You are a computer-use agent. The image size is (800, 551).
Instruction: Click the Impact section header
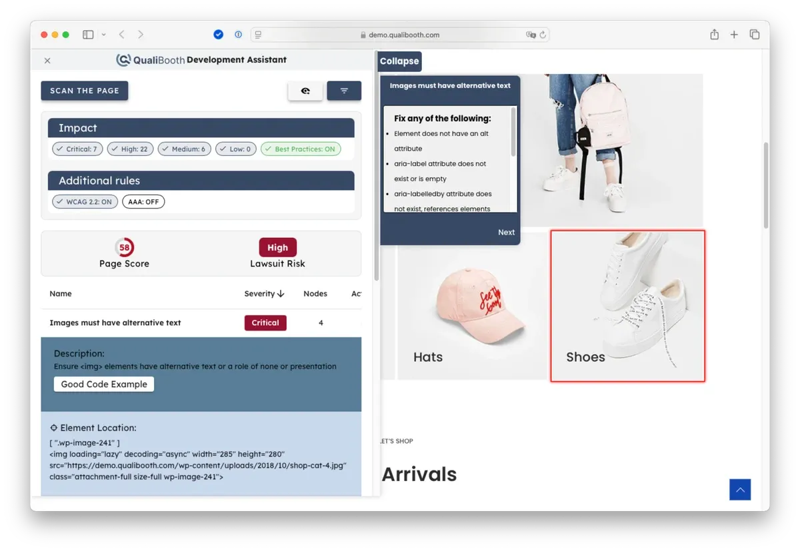[x=201, y=128]
